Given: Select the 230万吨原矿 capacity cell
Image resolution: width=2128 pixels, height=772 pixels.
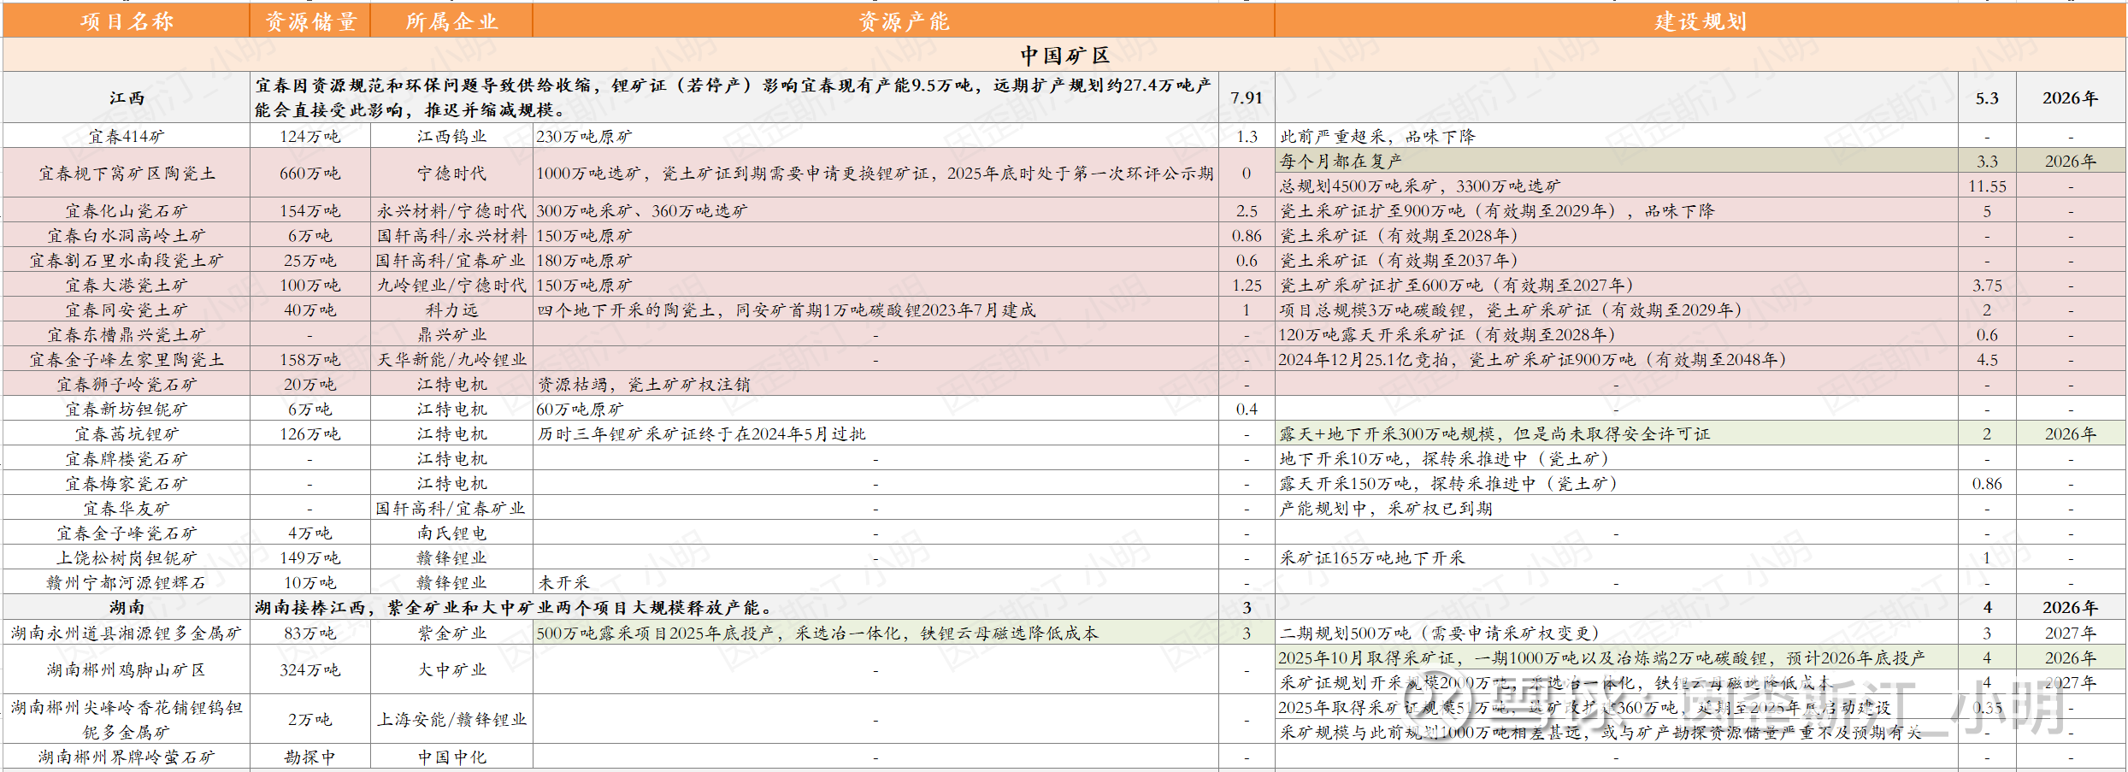Looking at the screenshot, I should coord(875,136).
